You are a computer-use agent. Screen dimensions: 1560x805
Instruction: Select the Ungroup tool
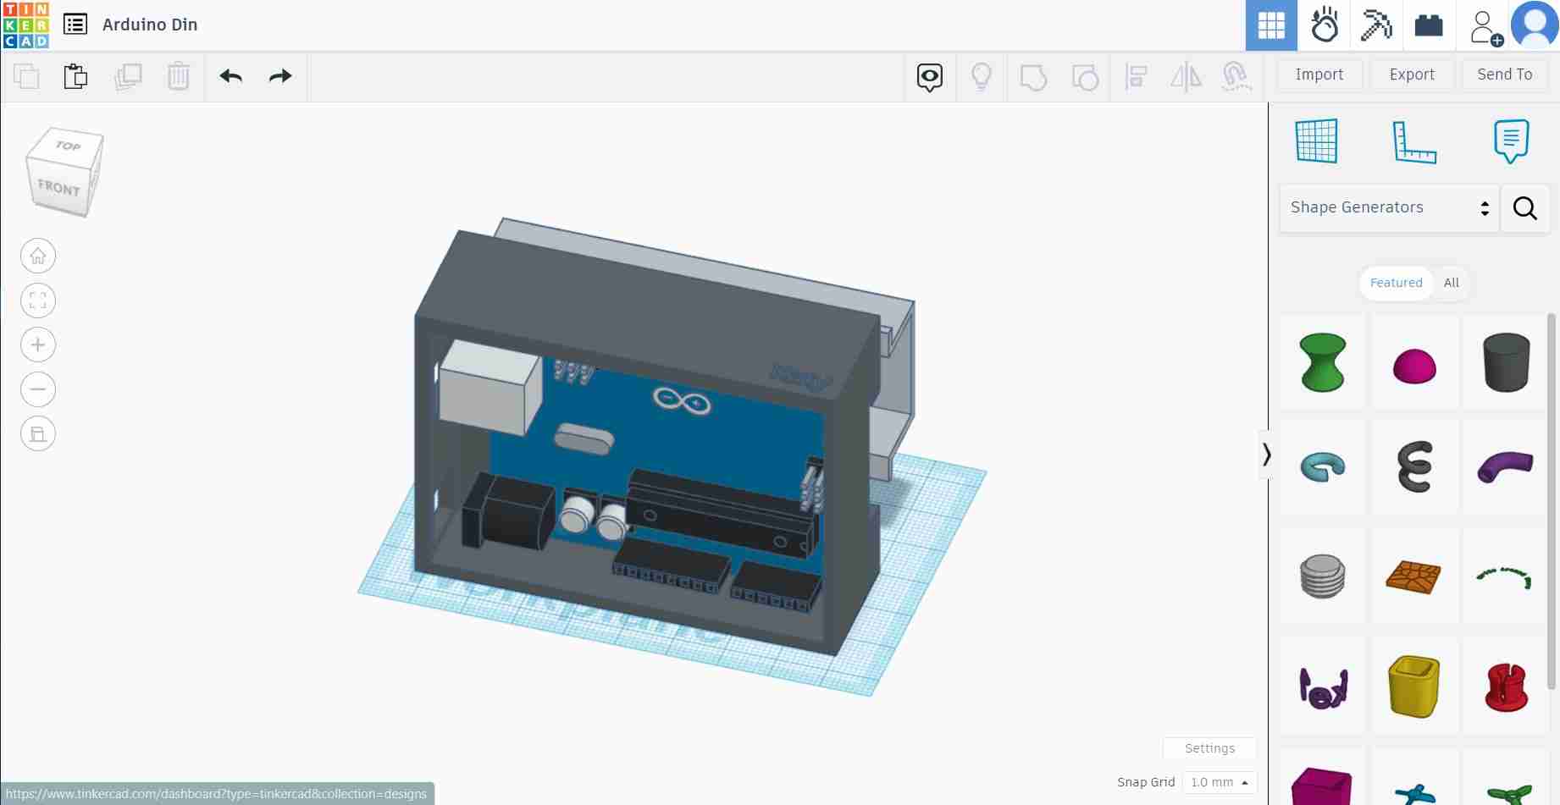point(1086,76)
